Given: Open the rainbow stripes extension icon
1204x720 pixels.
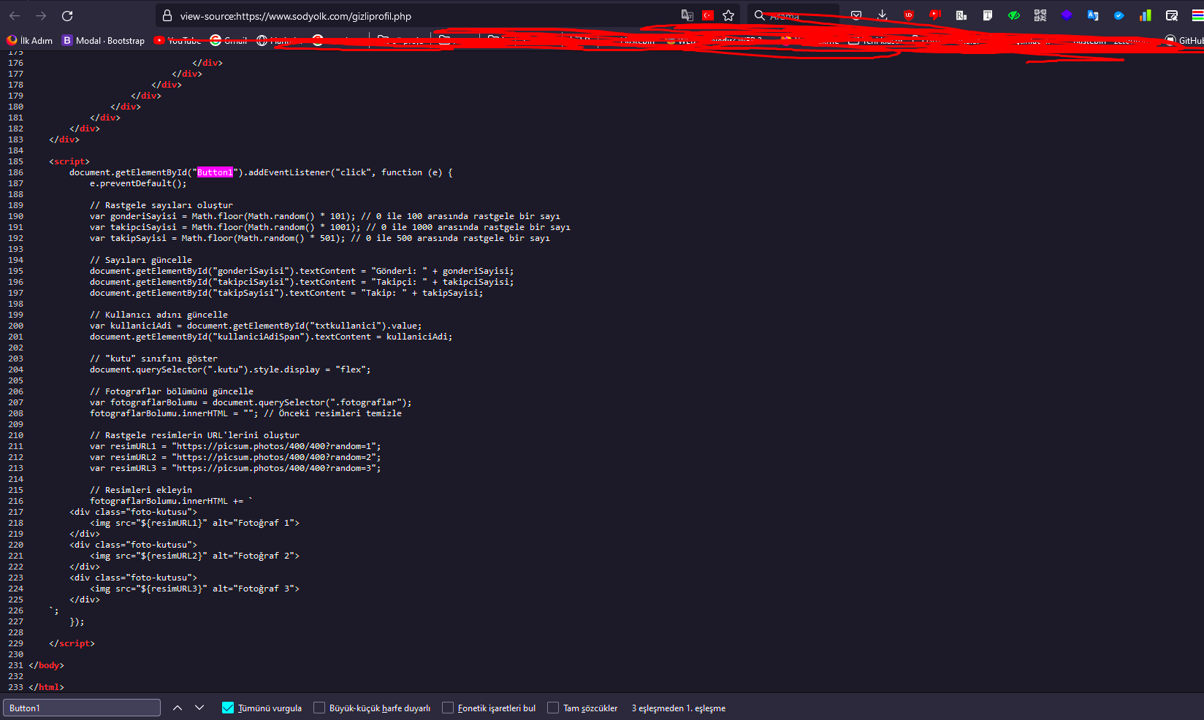Looking at the screenshot, I should 1197,15.
